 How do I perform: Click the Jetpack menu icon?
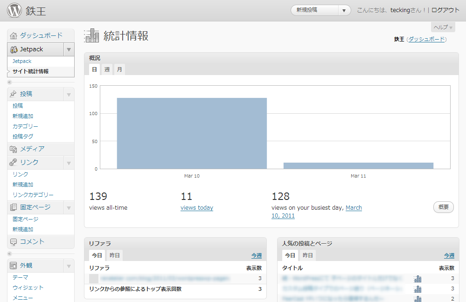click(x=14, y=49)
